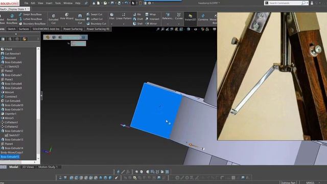Open the Curves tool

pos(179,16)
